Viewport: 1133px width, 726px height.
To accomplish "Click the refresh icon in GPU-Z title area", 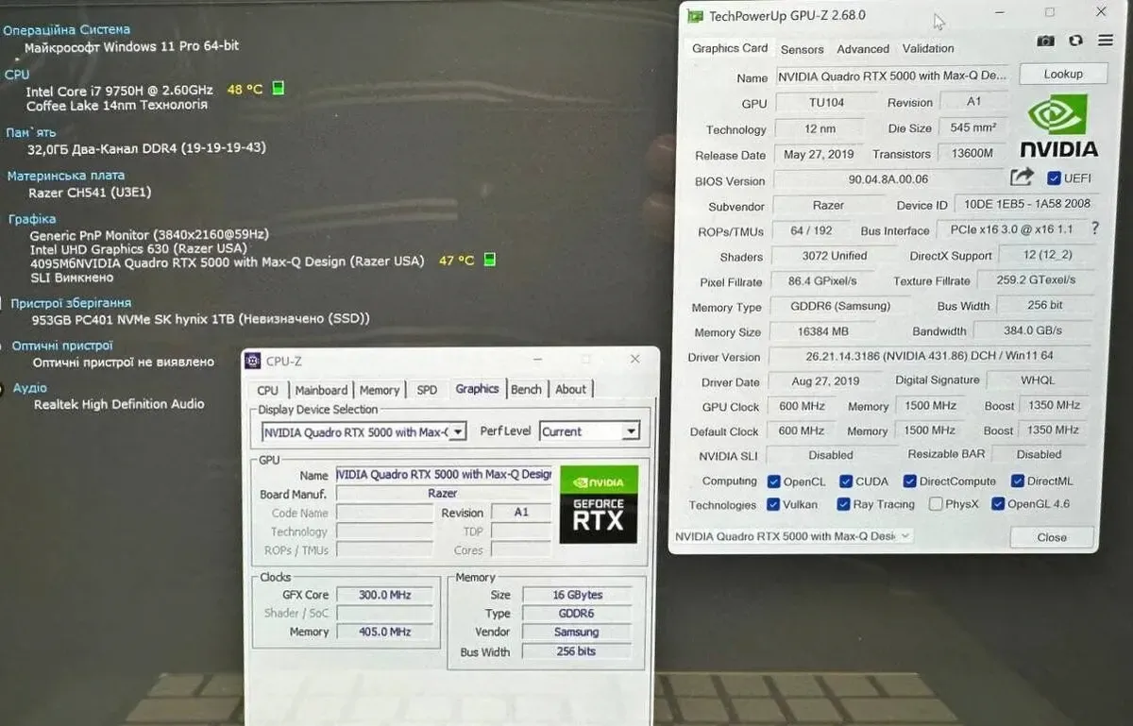I will tap(1075, 41).
